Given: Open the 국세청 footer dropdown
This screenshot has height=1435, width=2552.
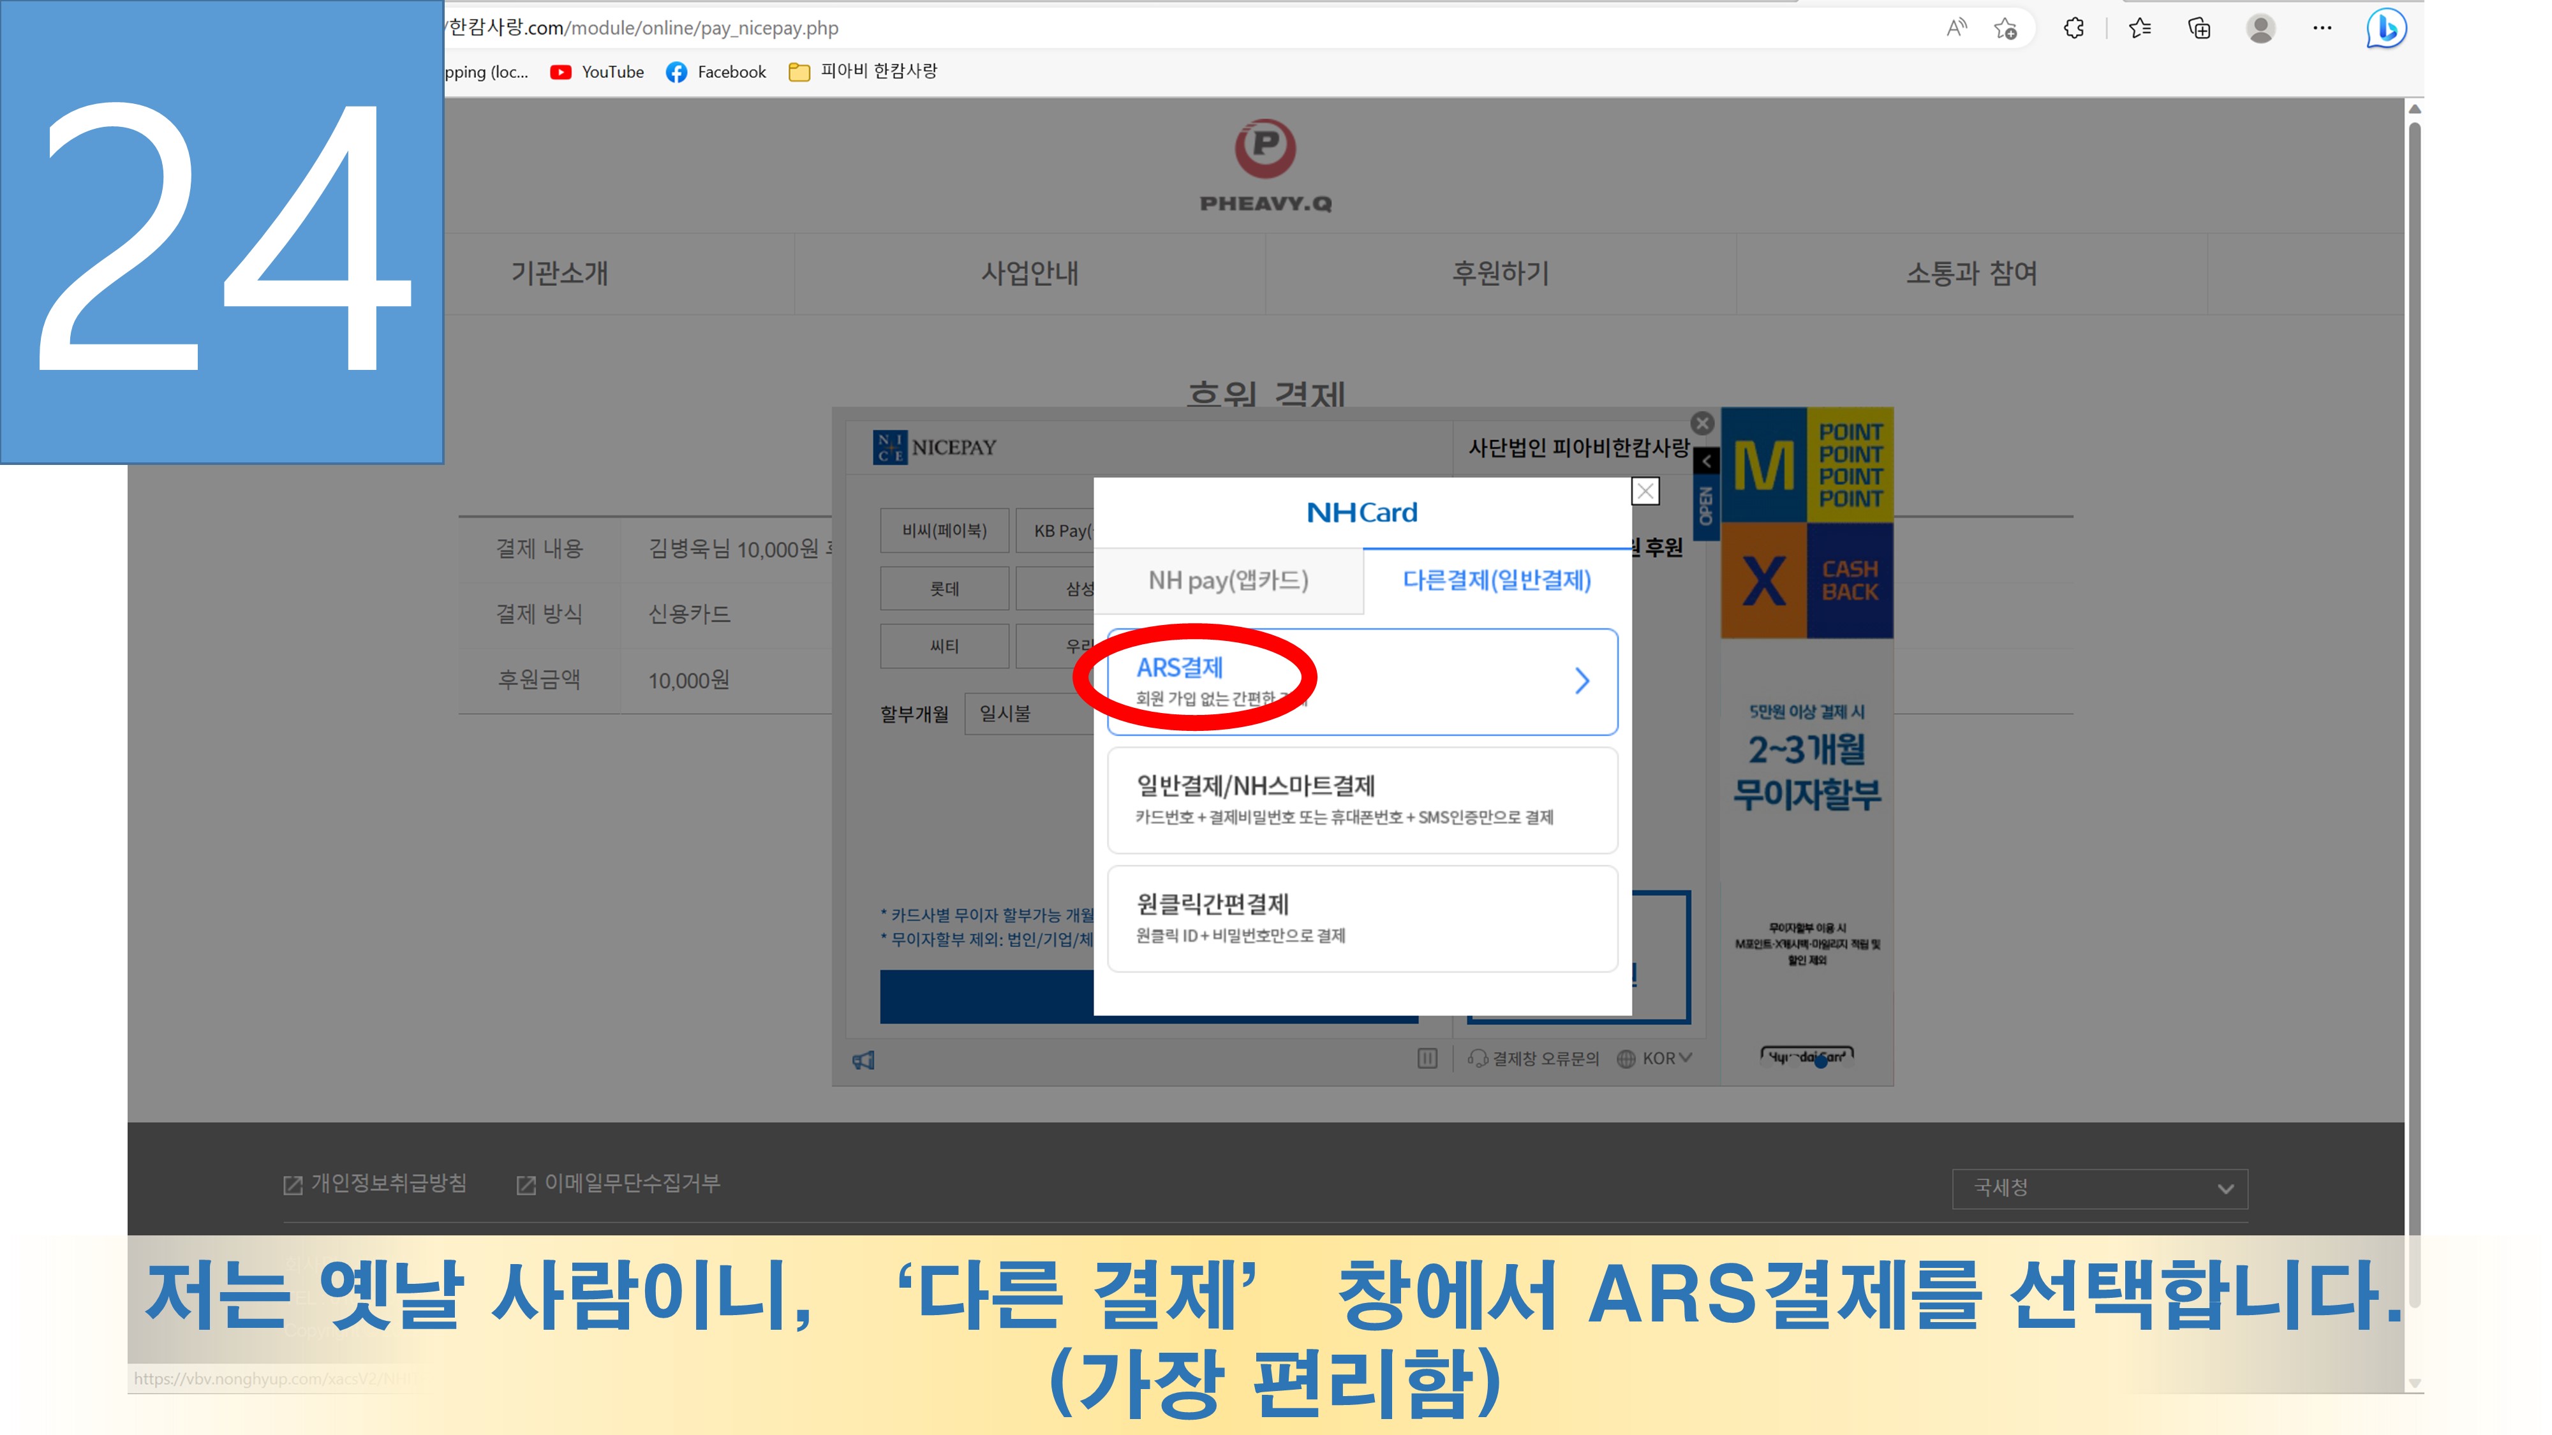Looking at the screenshot, I should (2099, 1188).
